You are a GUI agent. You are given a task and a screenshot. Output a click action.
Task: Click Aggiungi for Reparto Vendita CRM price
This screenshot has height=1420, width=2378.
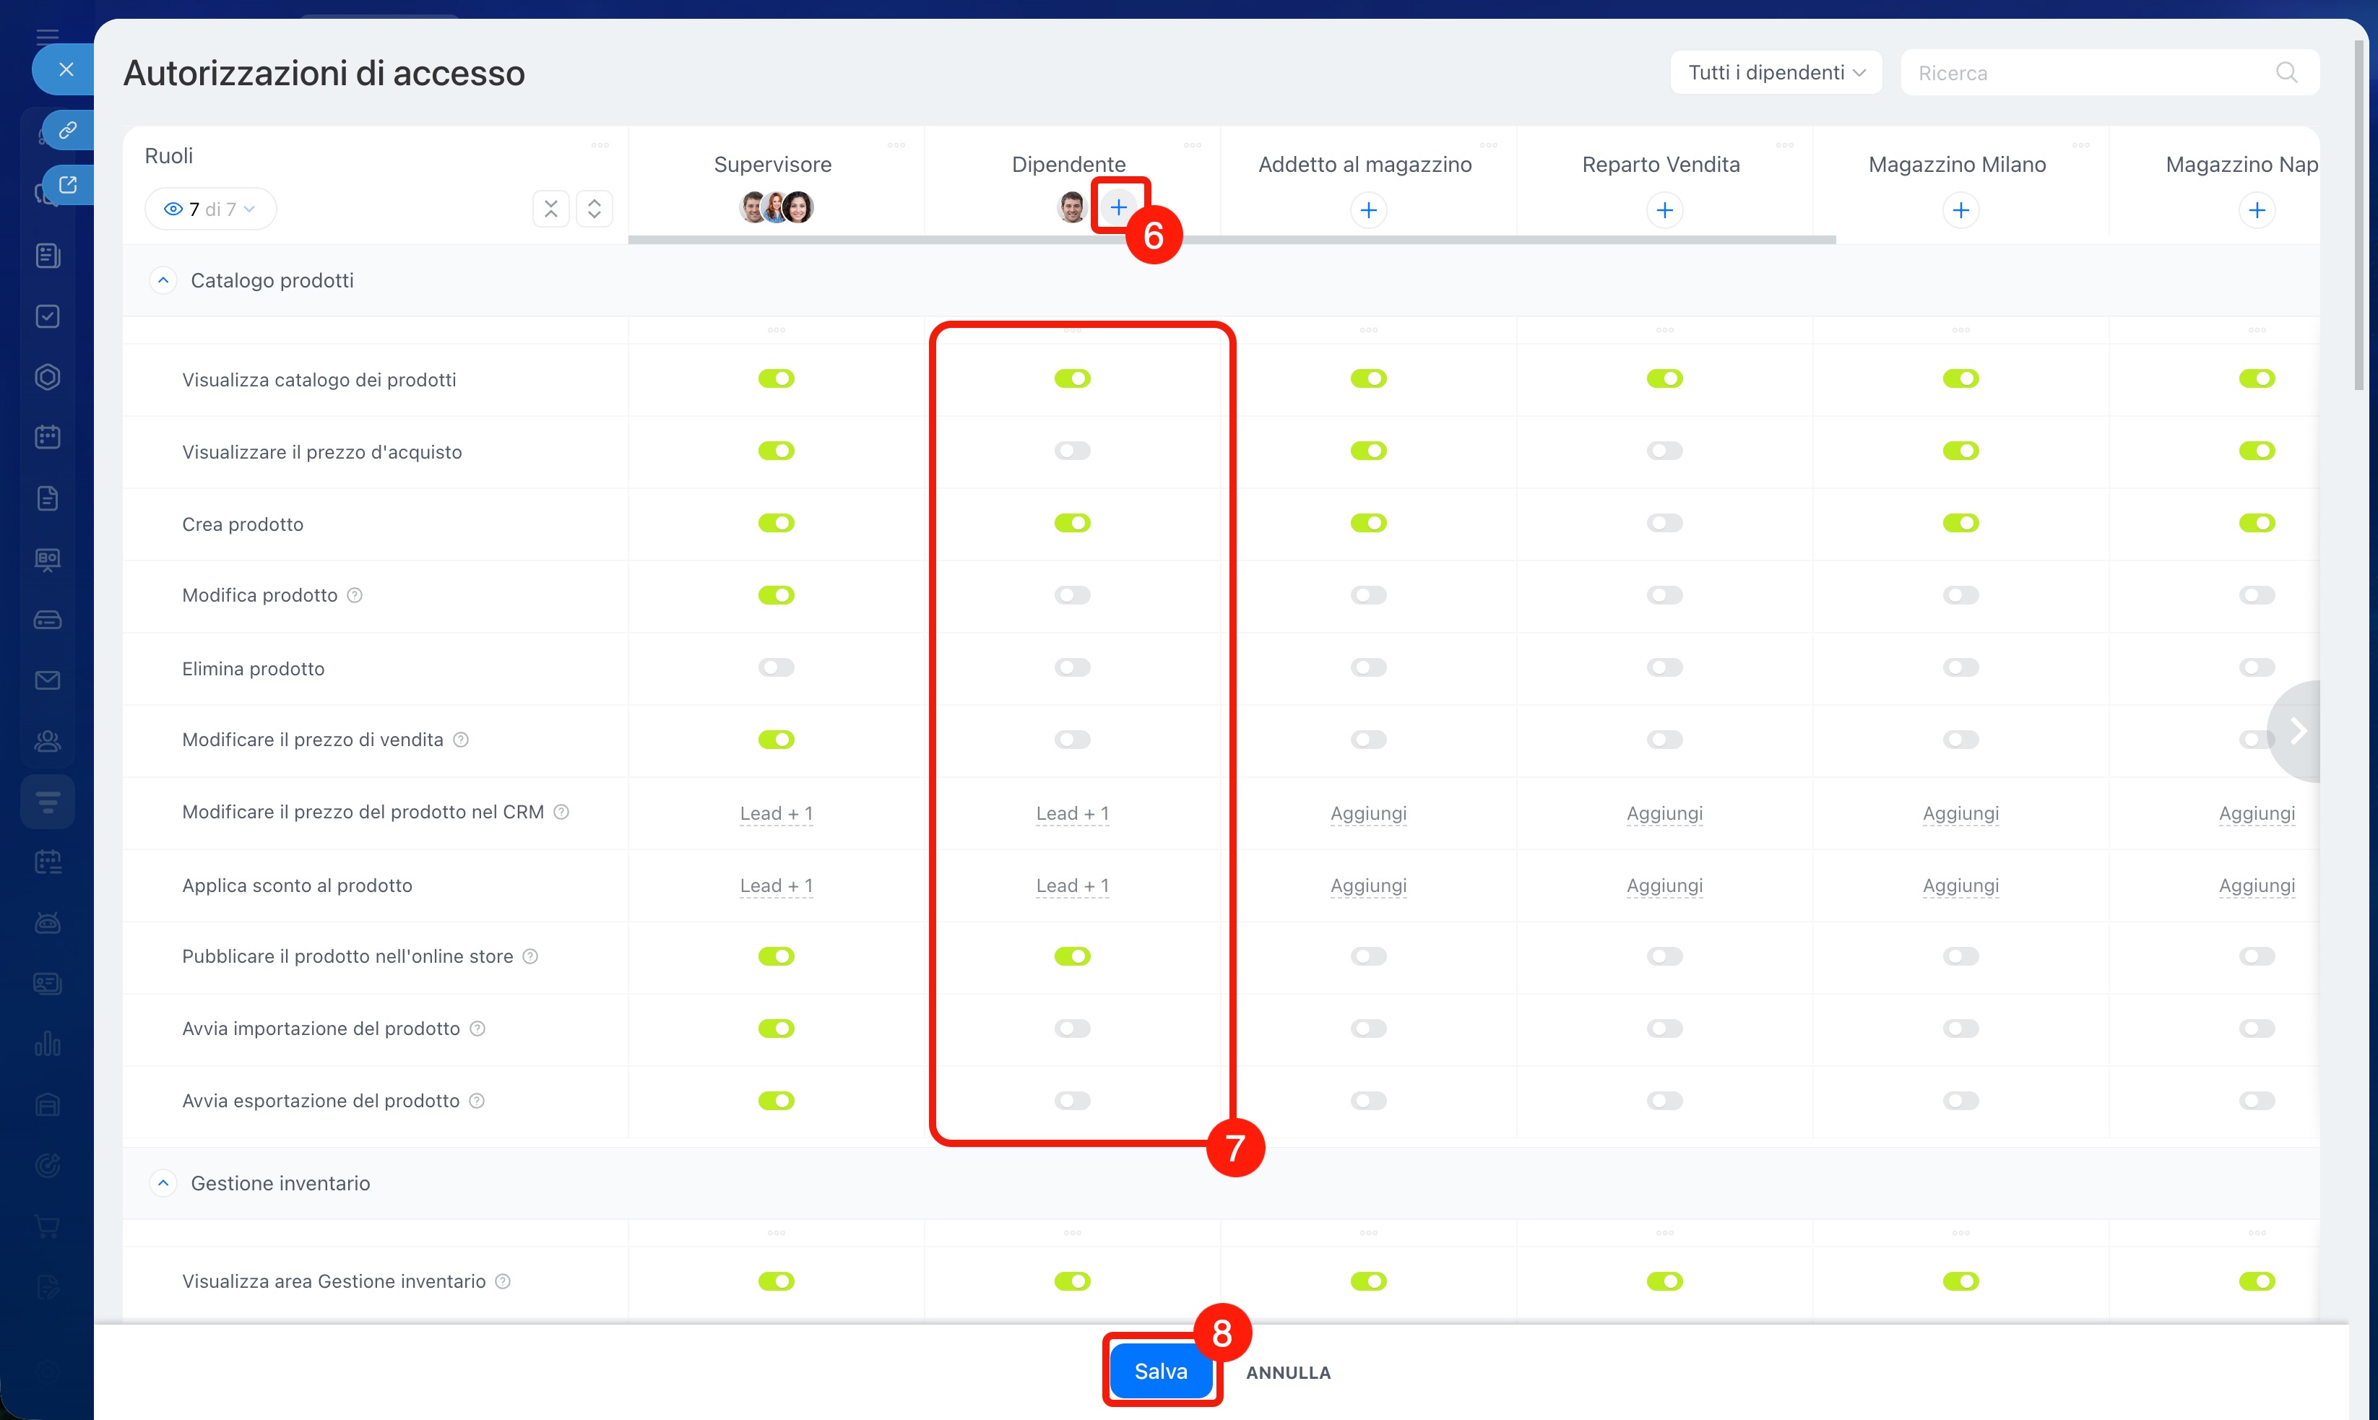tap(1664, 813)
